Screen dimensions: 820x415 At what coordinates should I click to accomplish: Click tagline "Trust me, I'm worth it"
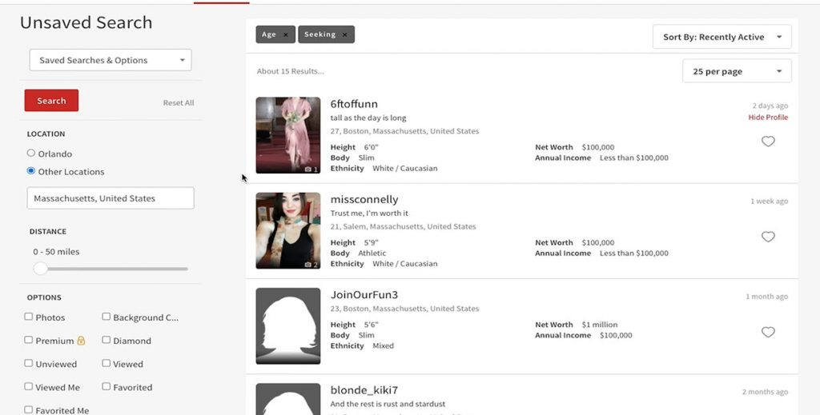click(x=369, y=213)
